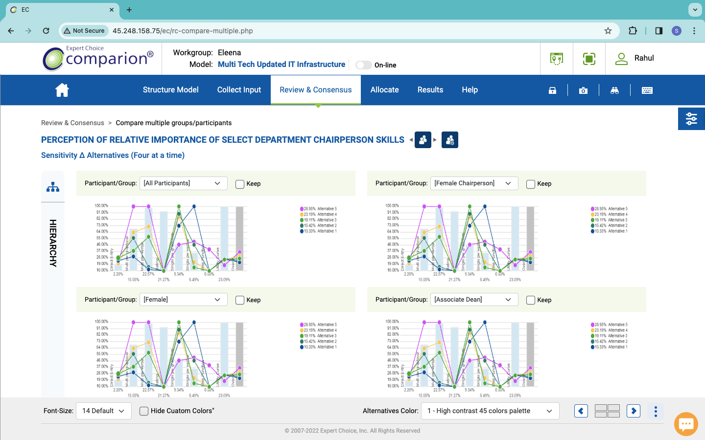The width and height of the screenshot is (705, 440).
Task: Click the green fullscreen icon
Action: pyautogui.click(x=589, y=59)
